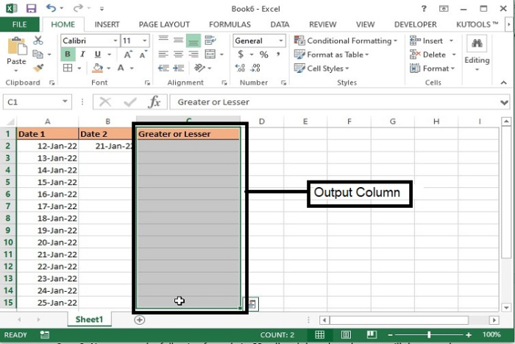
Task: Undo the last action
Action: click(51, 8)
